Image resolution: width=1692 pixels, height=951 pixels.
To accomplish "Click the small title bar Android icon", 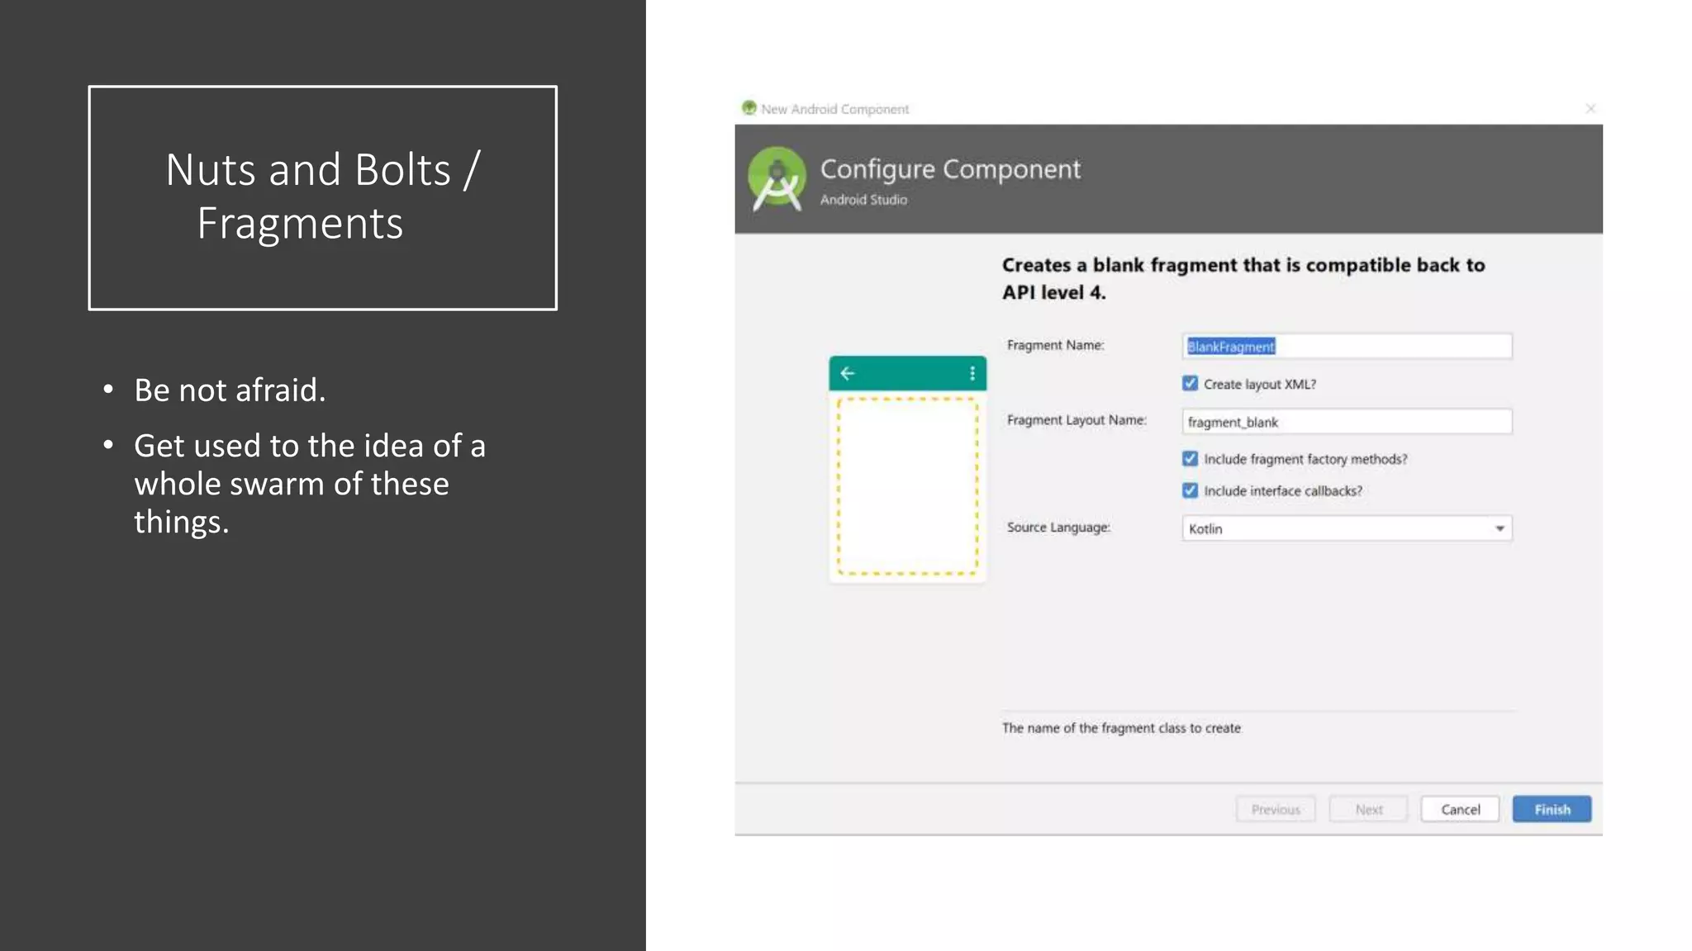I will coord(749,108).
